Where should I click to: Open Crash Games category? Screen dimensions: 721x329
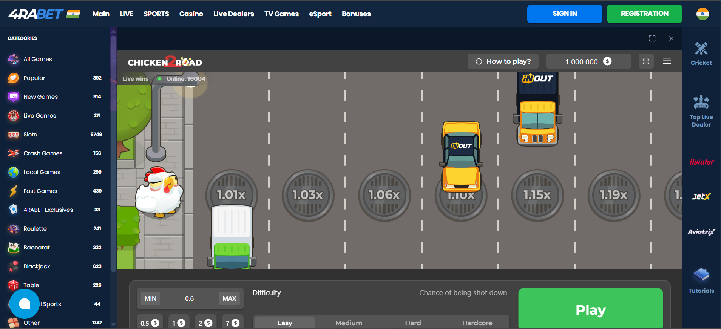43,153
